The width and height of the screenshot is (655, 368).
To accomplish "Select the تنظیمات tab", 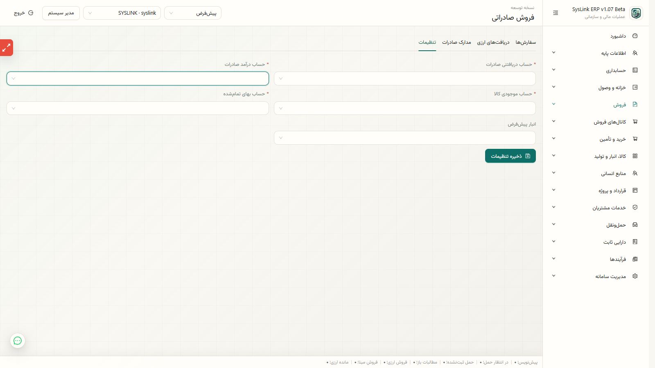I will [427, 43].
